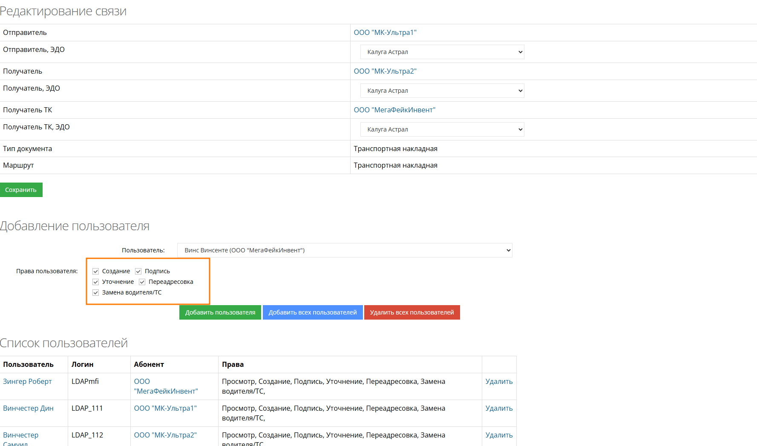Open the ООО "МК-Ультра2" recipient link

[x=385, y=71]
